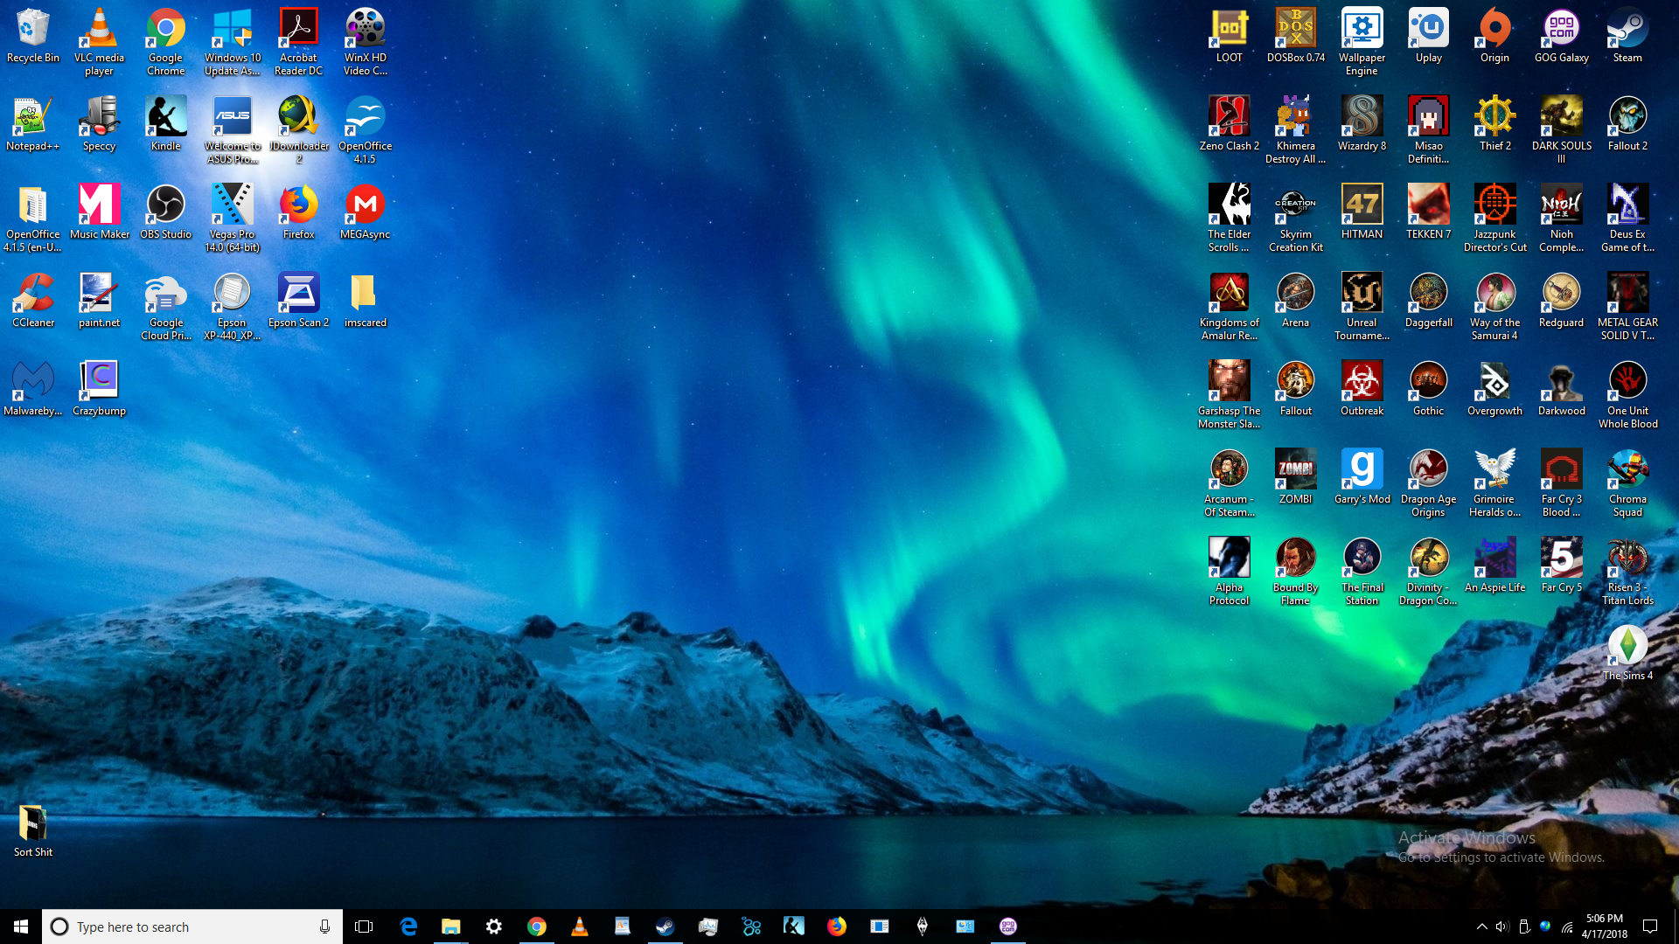Select the Speccy desktop icon
Viewport: 1679px width, 944px height.
point(100,125)
